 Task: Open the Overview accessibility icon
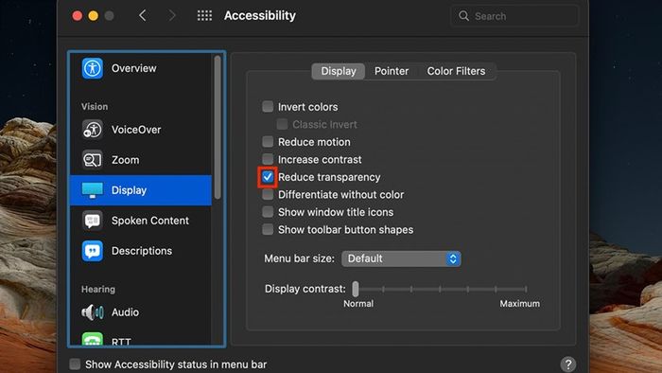(93, 68)
